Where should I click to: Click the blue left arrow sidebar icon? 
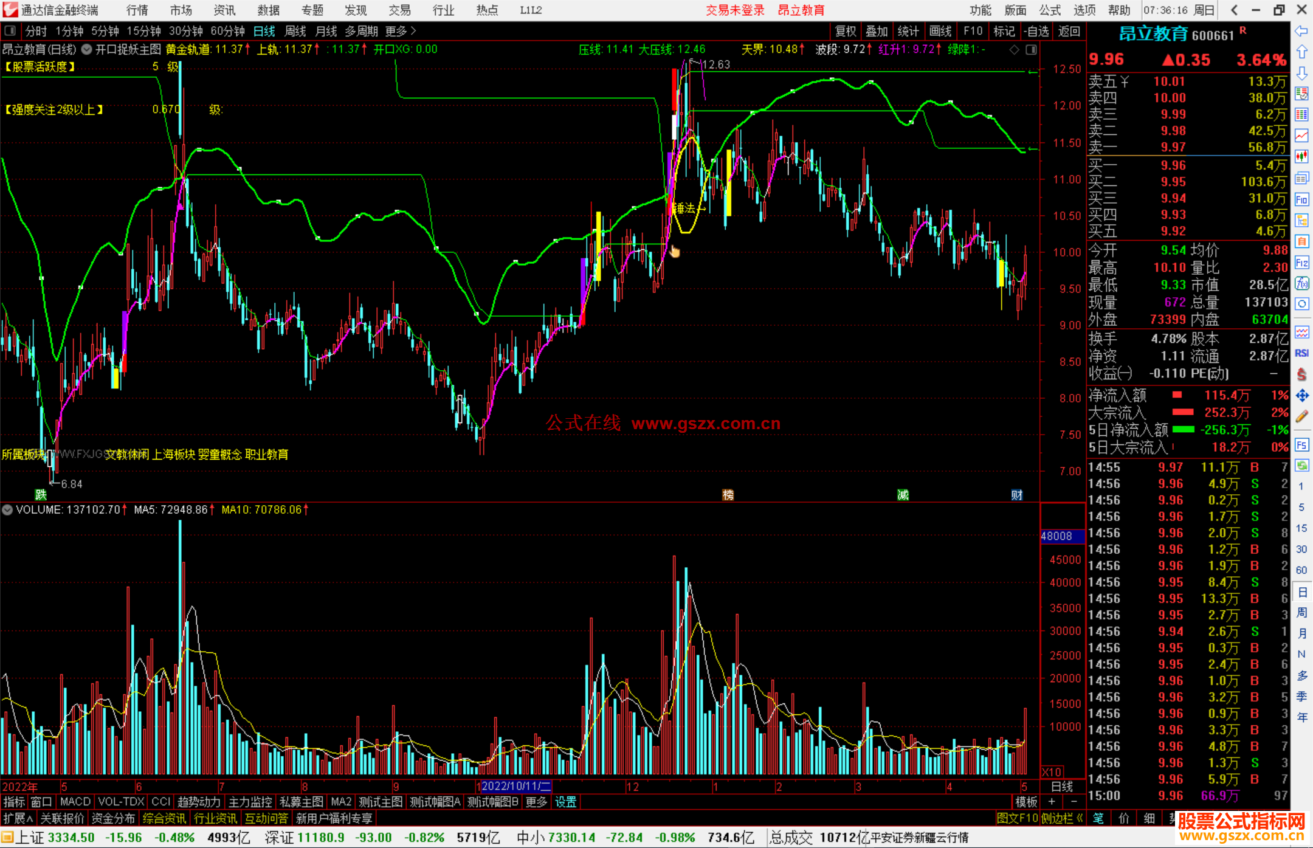pyautogui.click(x=1301, y=31)
